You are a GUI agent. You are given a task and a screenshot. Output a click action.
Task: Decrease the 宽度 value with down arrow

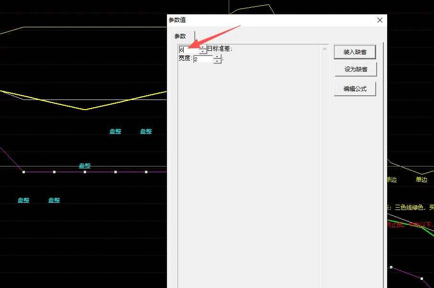tap(217, 62)
